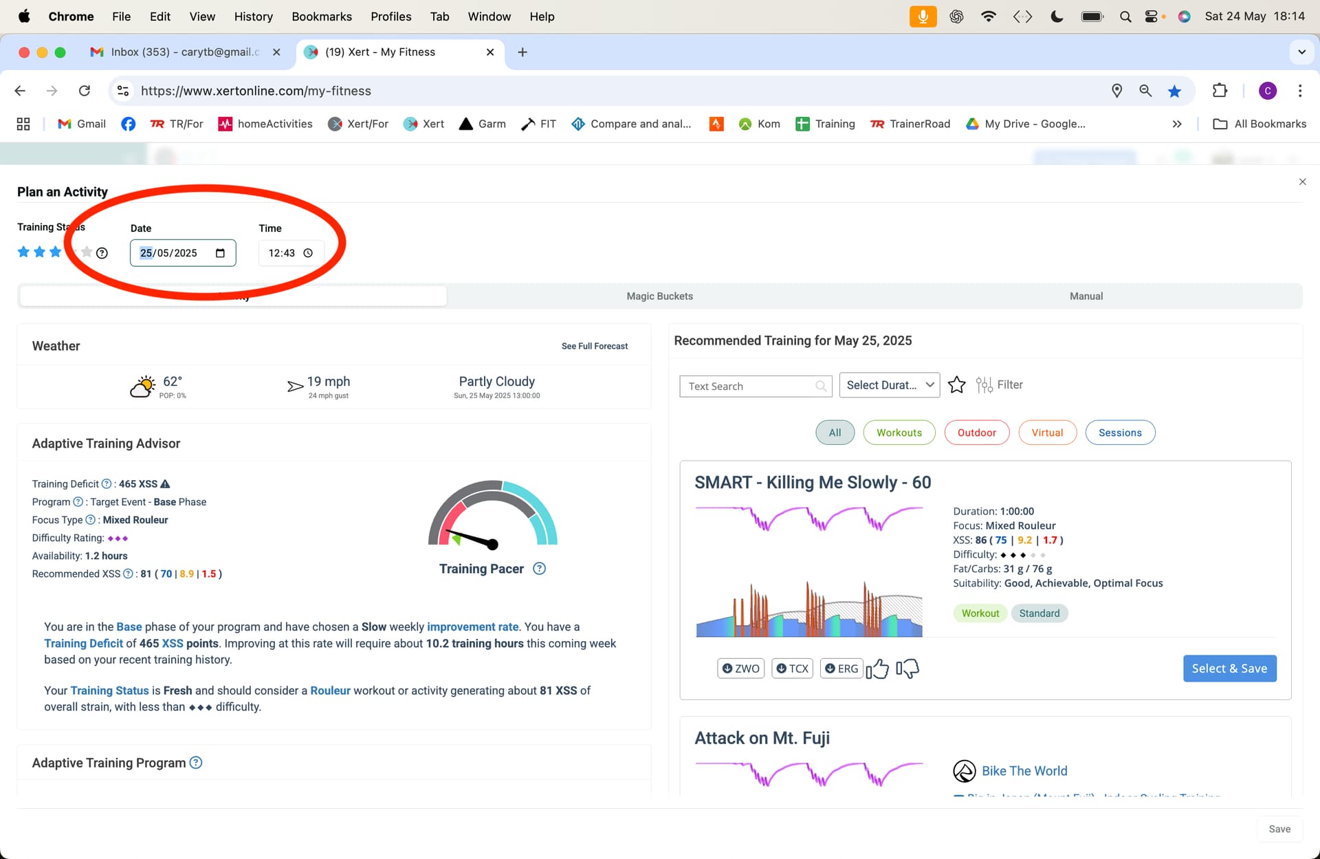Open the time picker clock icon
This screenshot has width=1320, height=859.
tap(308, 253)
